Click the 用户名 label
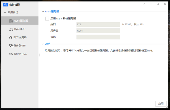The image size is (170, 110). pyautogui.click(x=54, y=31)
